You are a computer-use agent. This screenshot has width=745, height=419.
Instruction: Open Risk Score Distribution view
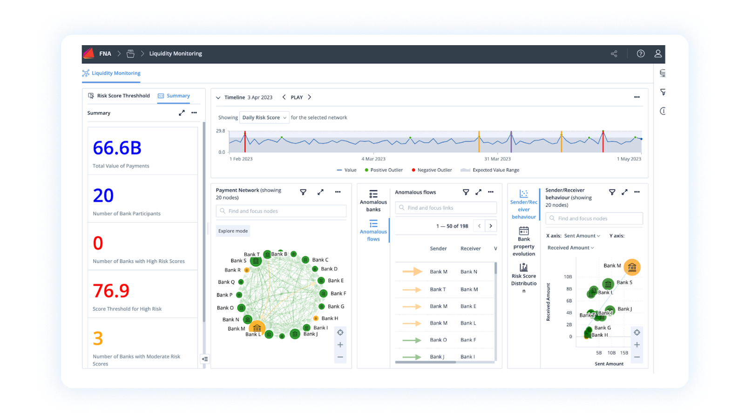click(524, 278)
